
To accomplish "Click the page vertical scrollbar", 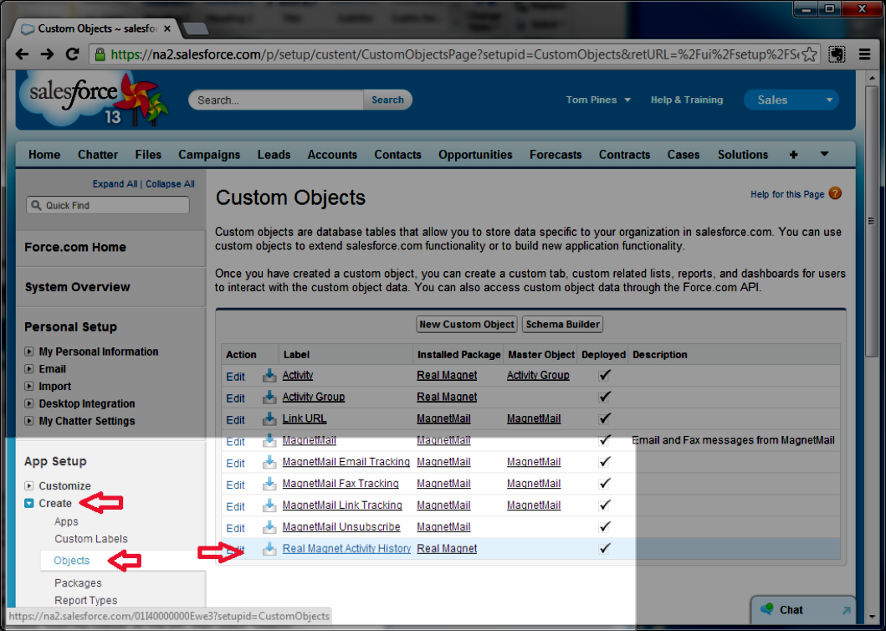I will pyautogui.click(x=871, y=220).
